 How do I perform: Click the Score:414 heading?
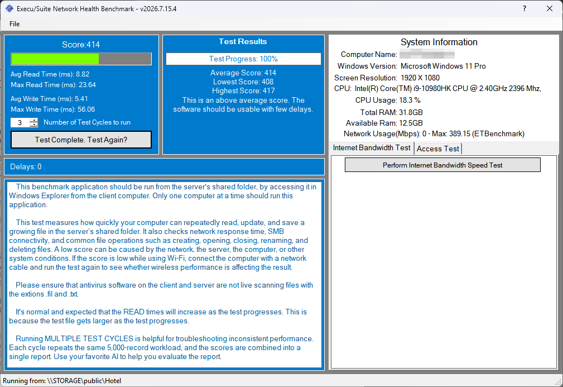click(x=81, y=45)
